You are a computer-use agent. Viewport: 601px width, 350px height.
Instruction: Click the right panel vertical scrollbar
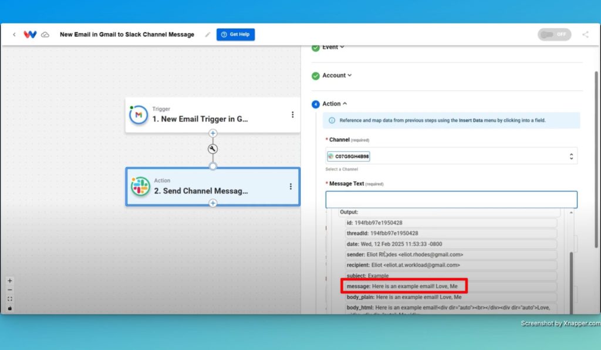tap(596, 159)
